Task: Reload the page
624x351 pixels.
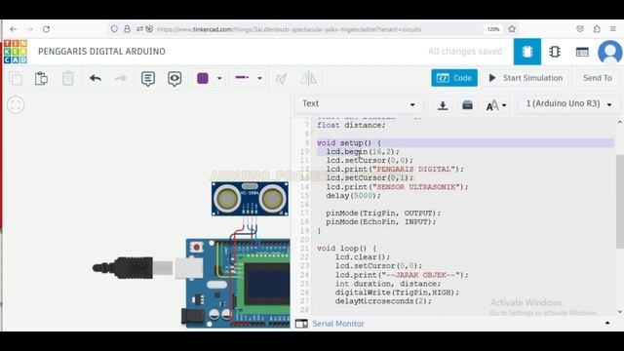Action: (46, 29)
